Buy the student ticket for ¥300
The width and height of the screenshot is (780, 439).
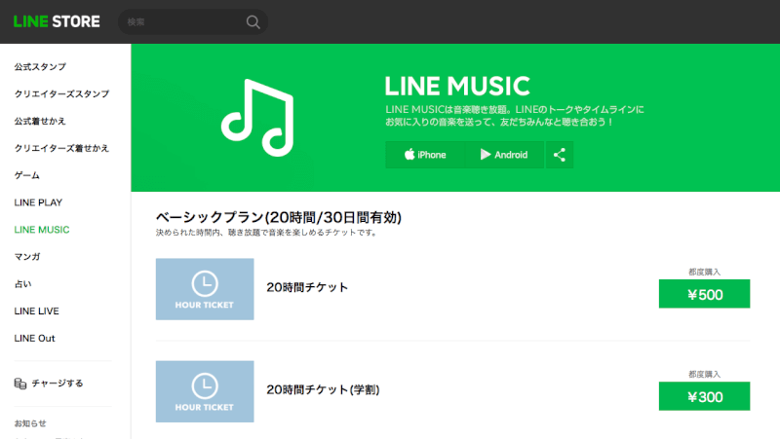(x=704, y=396)
